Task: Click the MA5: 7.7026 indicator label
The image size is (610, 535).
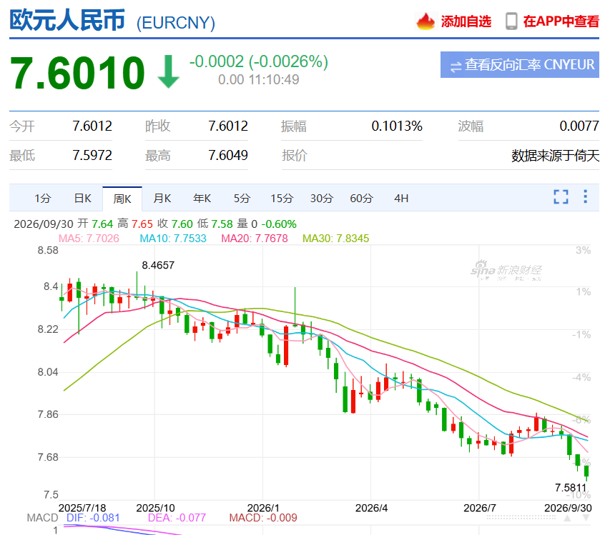Action: [x=89, y=238]
